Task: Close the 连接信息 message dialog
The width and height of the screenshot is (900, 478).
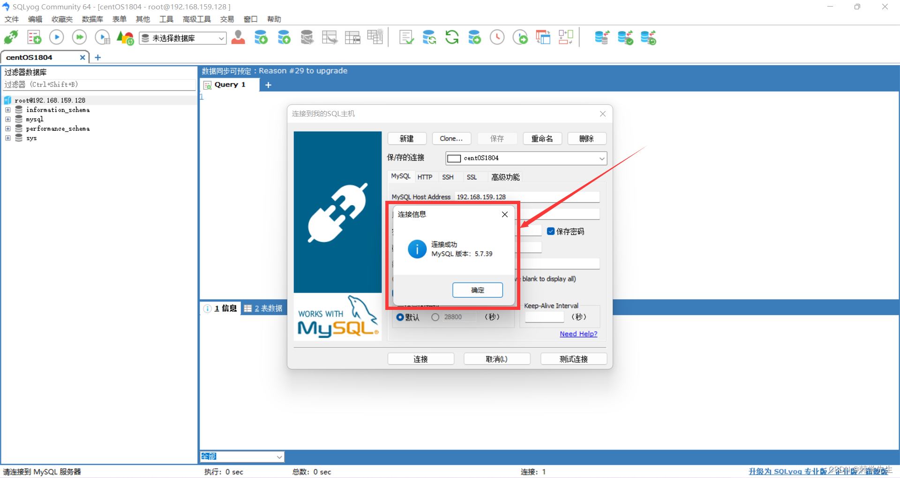Action: pos(505,214)
